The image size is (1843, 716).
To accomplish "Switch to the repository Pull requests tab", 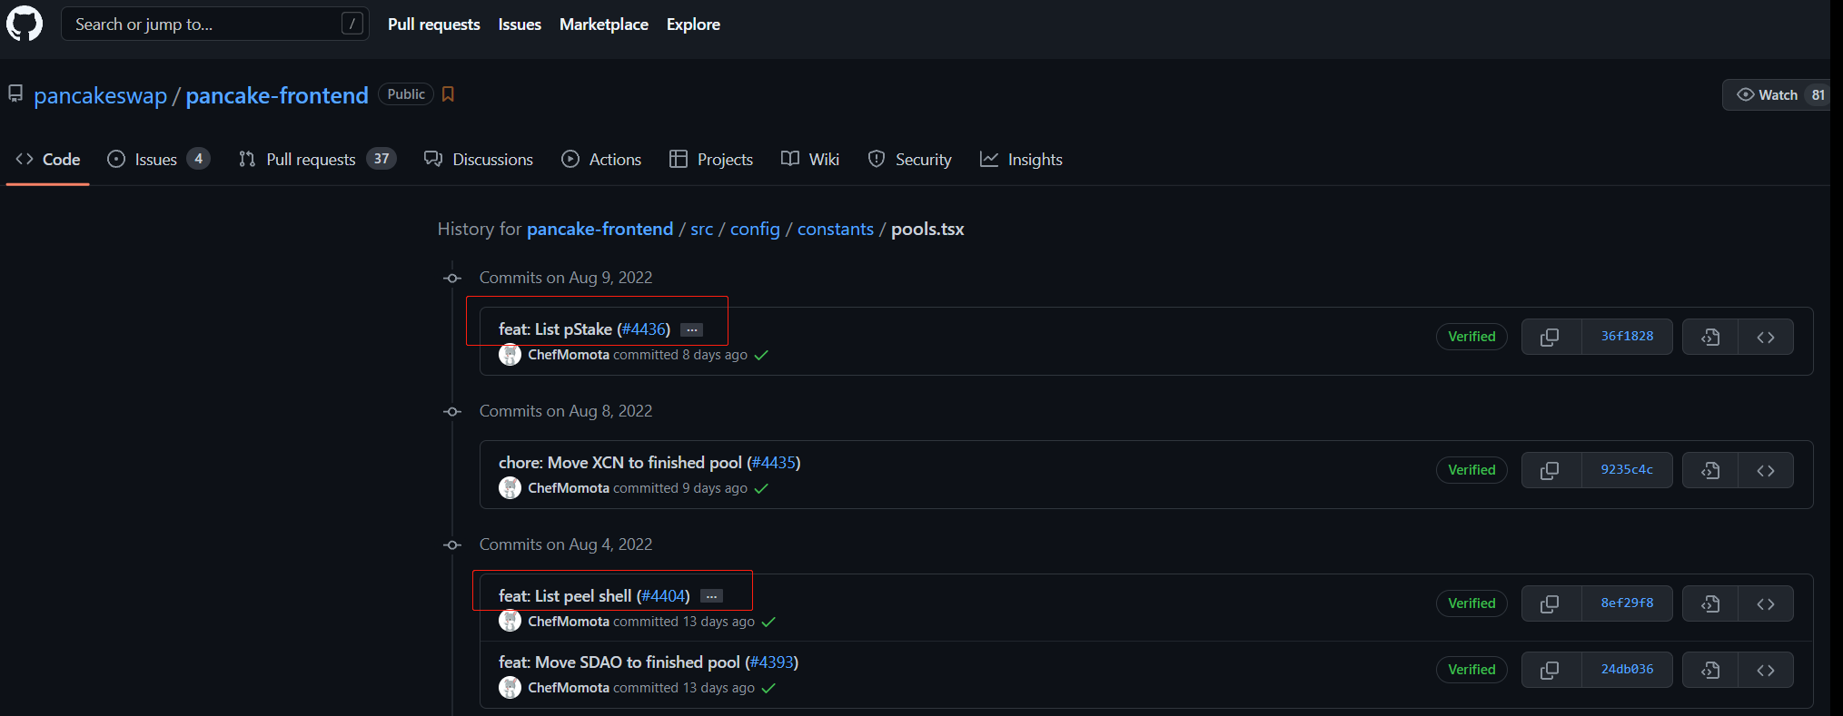I will pyautogui.click(x=317, y=159).
